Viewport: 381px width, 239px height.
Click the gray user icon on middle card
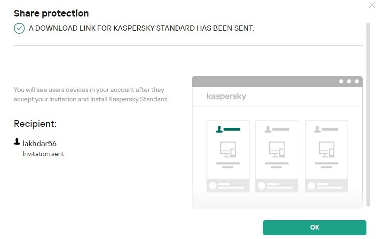coord(268,129)
